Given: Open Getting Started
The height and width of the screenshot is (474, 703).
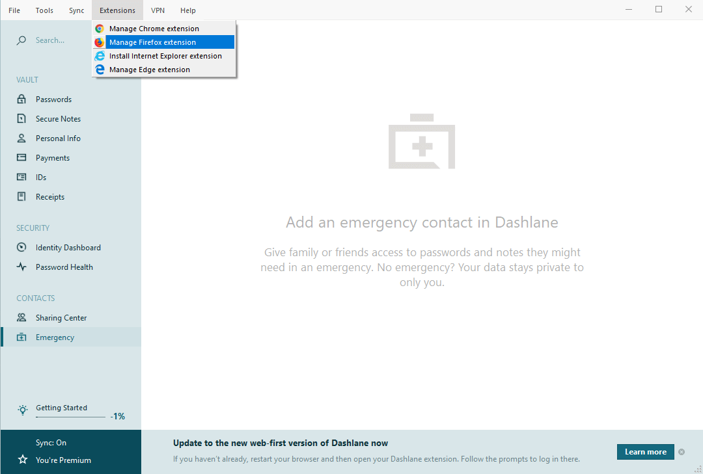Looking at the screenshot, I should (x=61, y=408).
